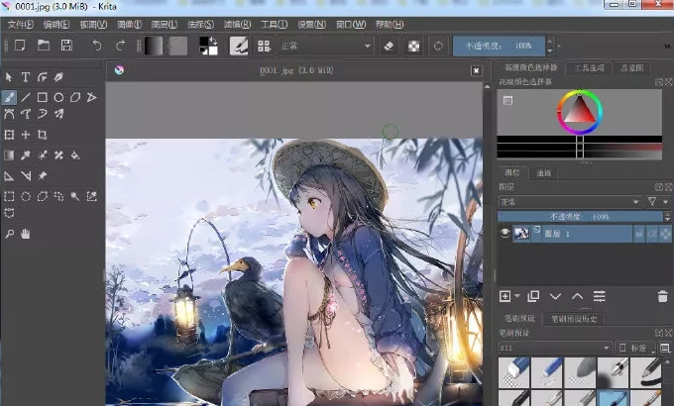This screenshot has width=674, height=406.
Task: Add a new paint layer
Action: tap(505, 296)
